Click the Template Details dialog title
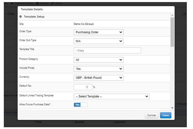Image resolution: width=193 pixels, height=129 pixels. pyautogui.click(x=32, y=9)
